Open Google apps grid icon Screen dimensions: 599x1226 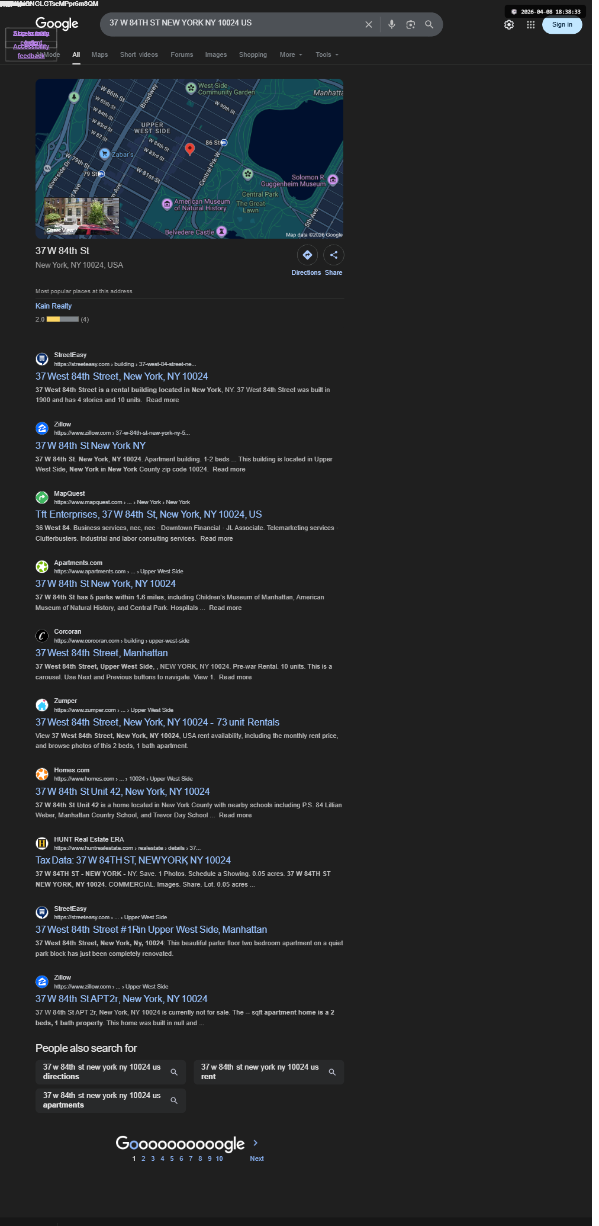tap(531, 25)
